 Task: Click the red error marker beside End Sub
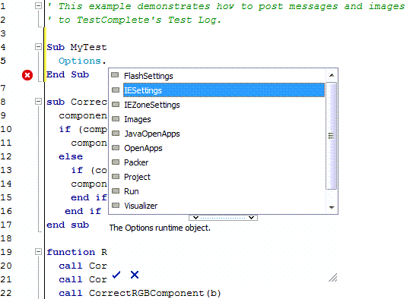coord(27,75)
